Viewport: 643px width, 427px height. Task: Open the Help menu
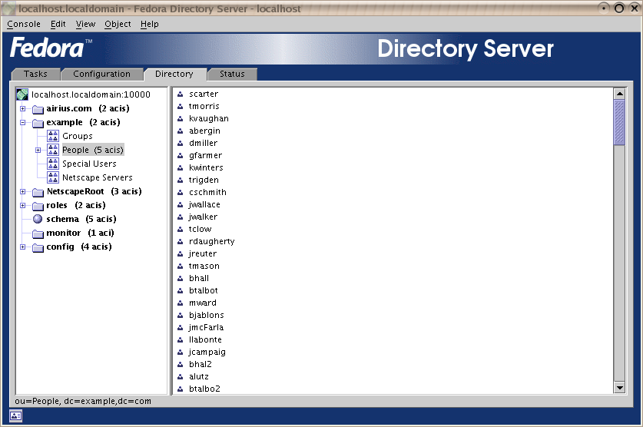coord(149,24)
